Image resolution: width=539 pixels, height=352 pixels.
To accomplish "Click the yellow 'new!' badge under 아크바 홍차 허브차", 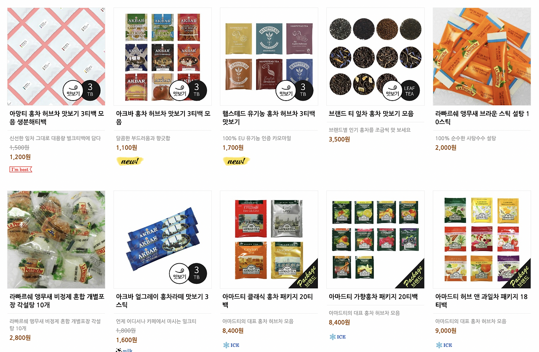I will (x=130, y=161).
